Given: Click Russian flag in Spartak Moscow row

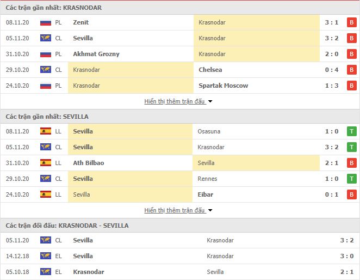Looking at the screenshot, I should click(x=46, y=86).
